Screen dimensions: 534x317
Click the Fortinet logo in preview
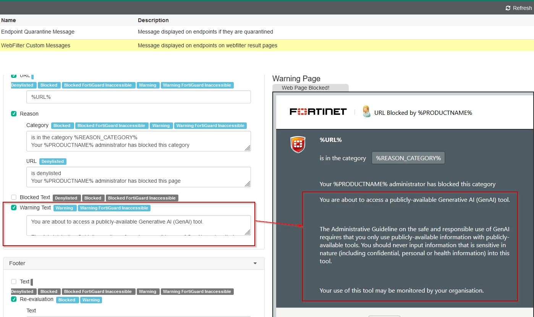coord(318,112)
